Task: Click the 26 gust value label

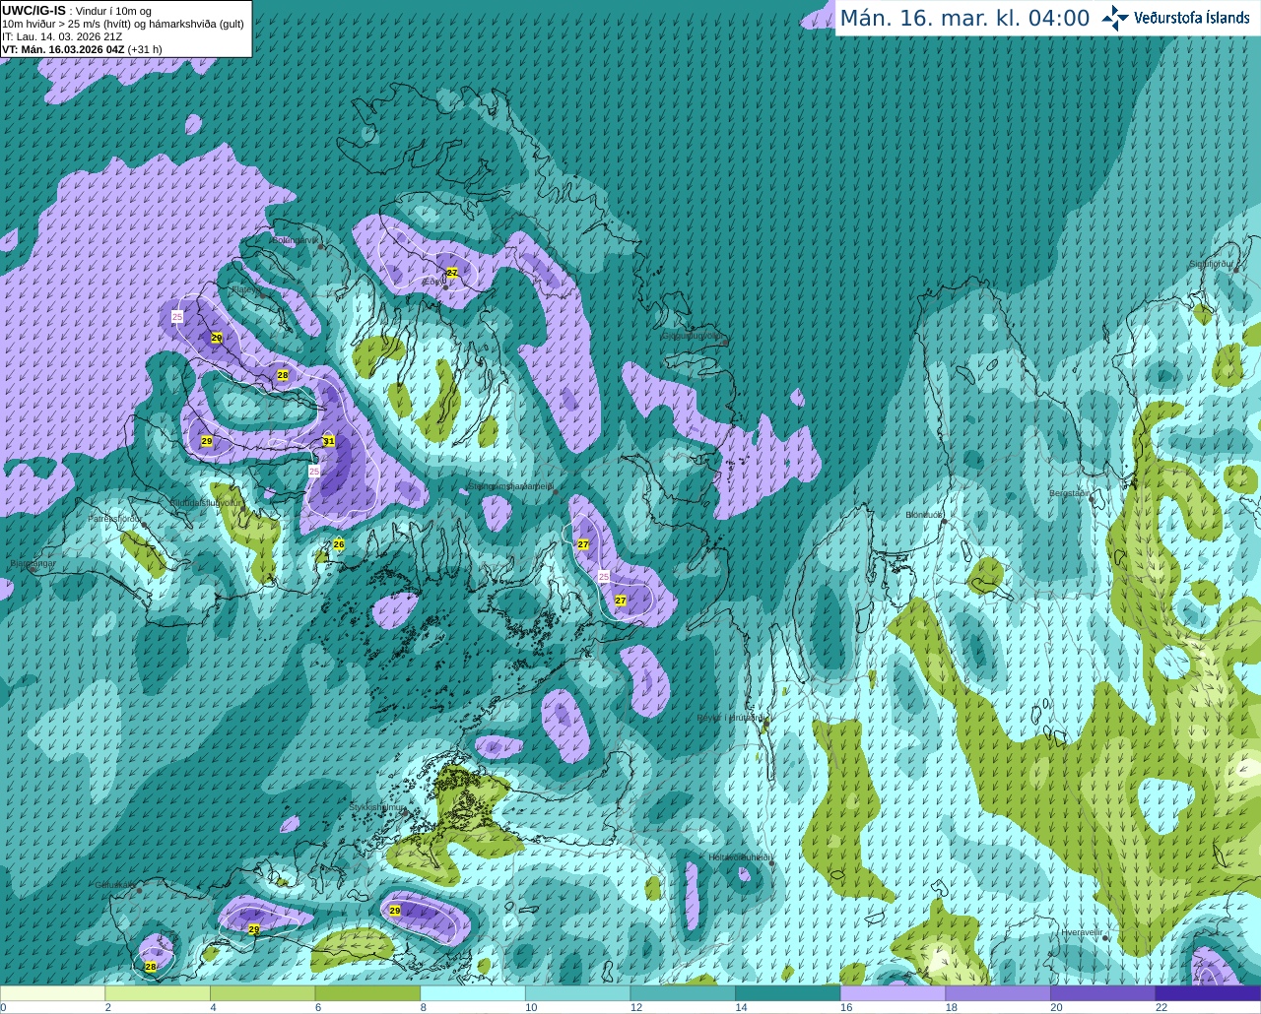Action: pyautogui.click(x=339, y=543)
